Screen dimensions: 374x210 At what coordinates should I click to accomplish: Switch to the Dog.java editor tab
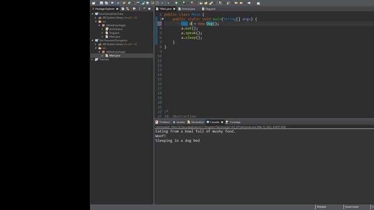209,9
